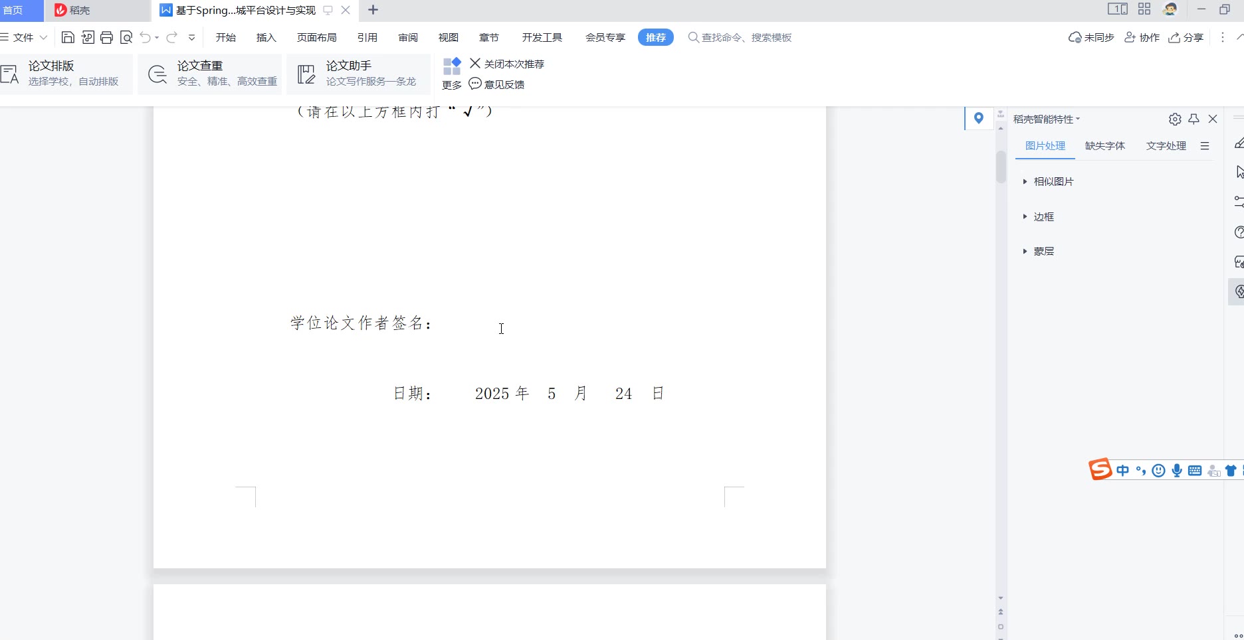
Task: Click the settings sliders sidebar icon
Action: pyautogui.click(x=1239, y=201)
